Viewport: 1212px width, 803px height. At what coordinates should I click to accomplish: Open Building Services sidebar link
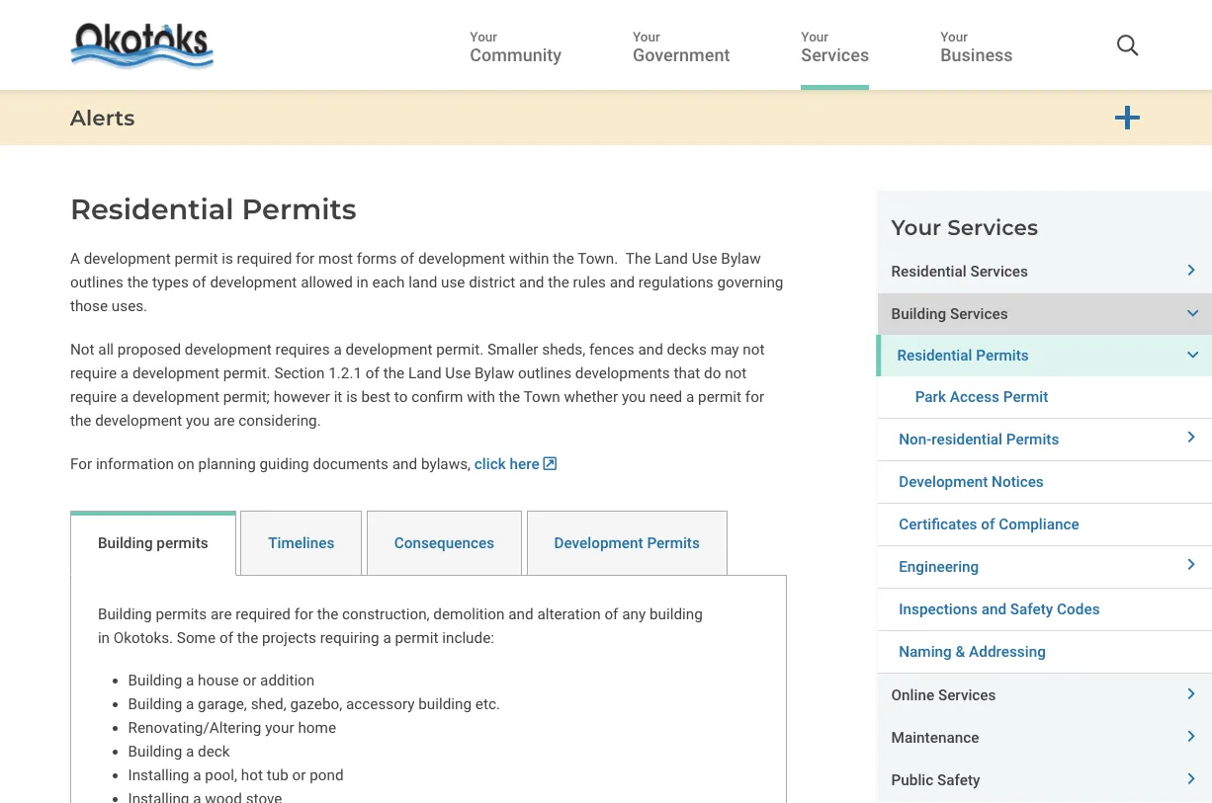click(x=949, y=314)
